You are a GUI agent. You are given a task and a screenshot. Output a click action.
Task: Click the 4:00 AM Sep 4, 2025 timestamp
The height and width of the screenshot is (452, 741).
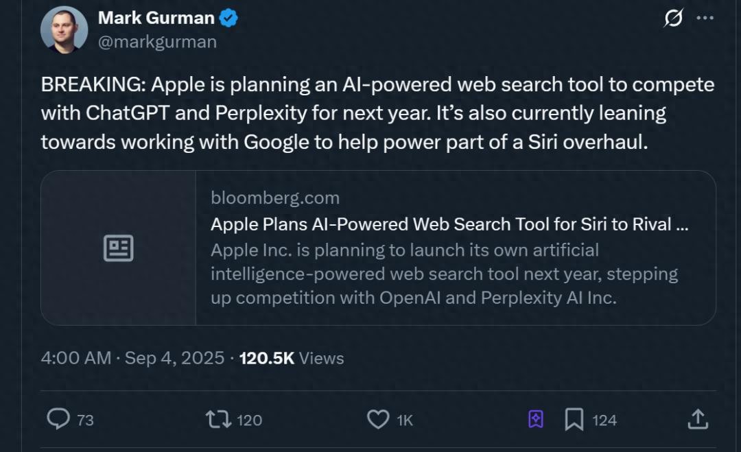(x=132, y=358)
